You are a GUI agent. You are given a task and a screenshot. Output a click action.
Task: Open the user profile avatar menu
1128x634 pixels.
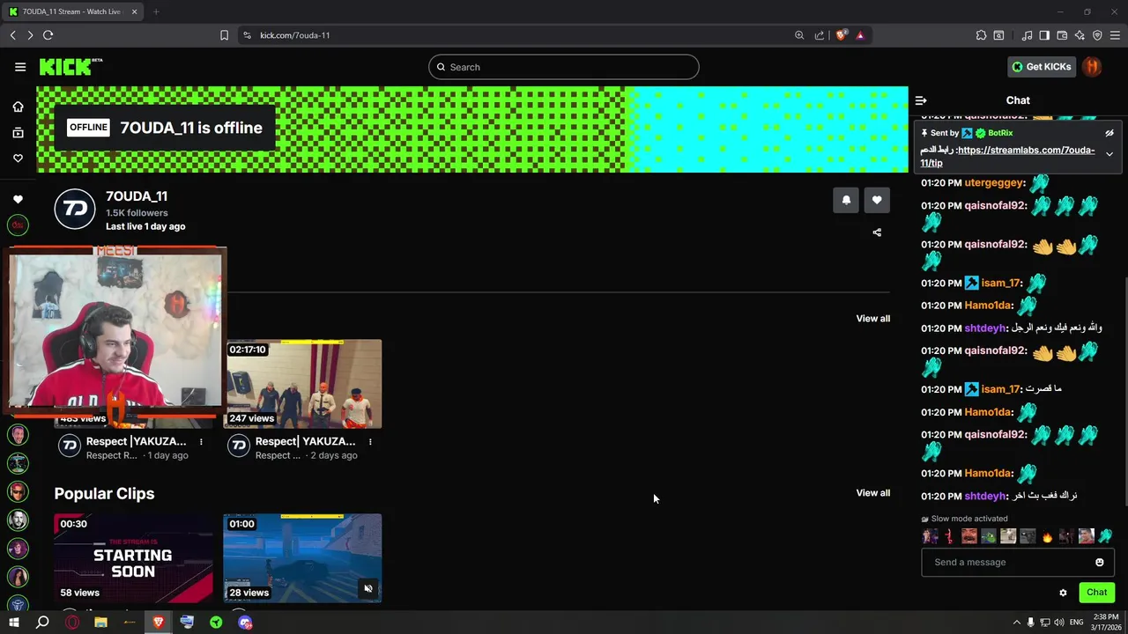(x=1092, y=67)
